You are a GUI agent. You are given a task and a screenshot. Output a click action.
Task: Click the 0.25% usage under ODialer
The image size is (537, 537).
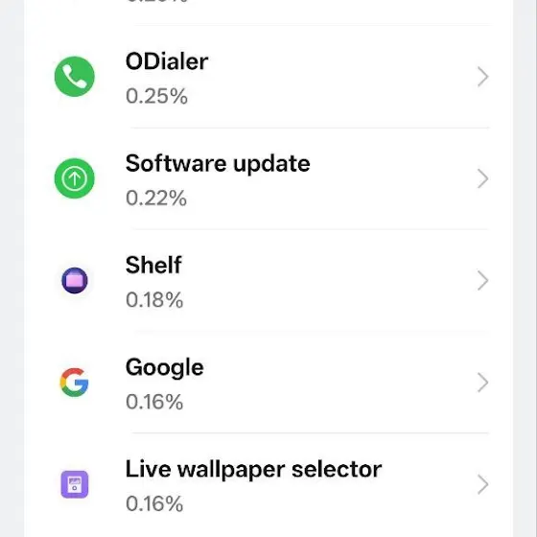click(156, 96)
